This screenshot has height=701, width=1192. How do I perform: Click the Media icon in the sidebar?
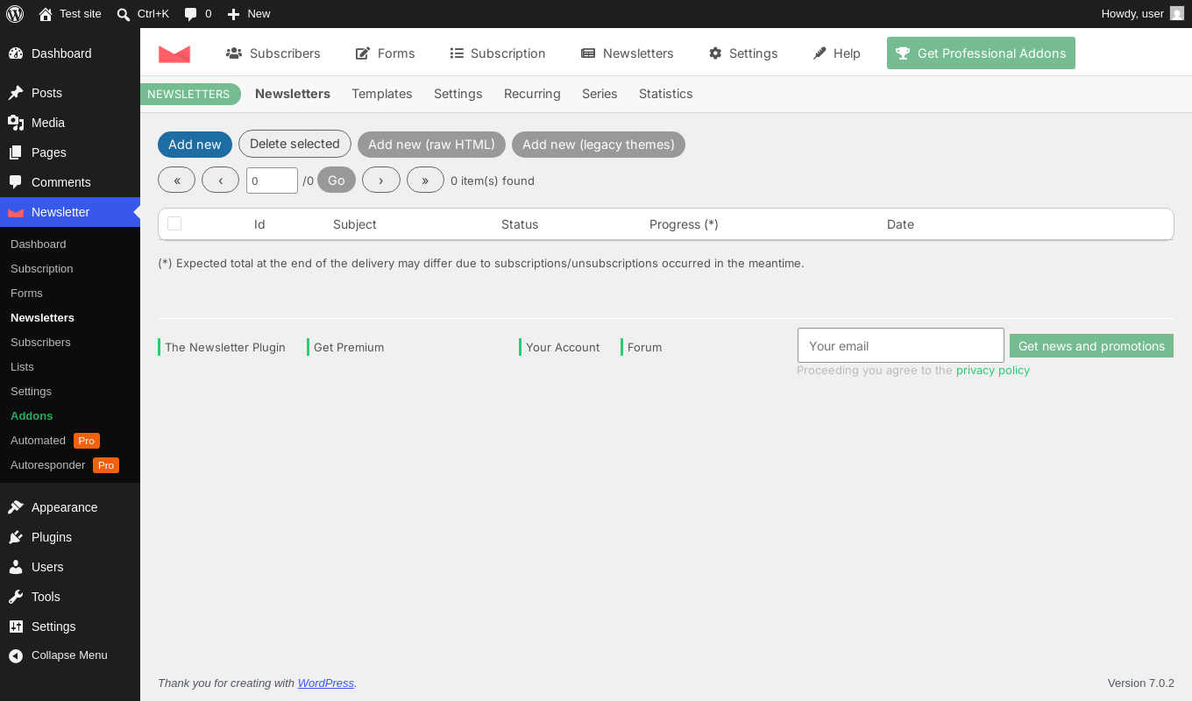point(16,123)
